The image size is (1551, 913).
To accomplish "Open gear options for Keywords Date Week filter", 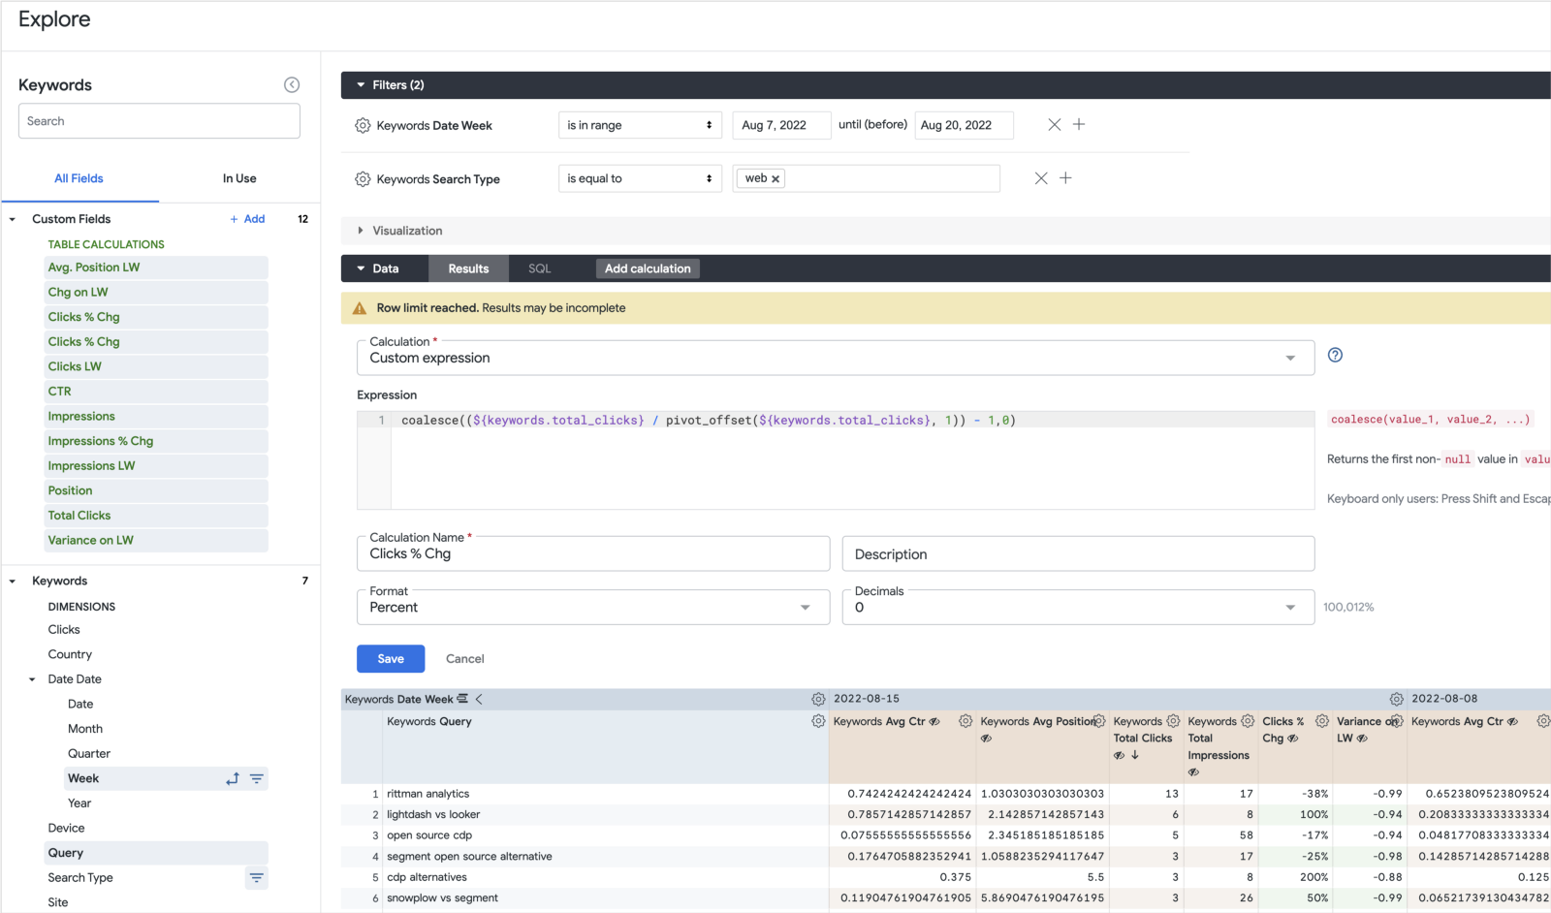I will click(363, 126).
